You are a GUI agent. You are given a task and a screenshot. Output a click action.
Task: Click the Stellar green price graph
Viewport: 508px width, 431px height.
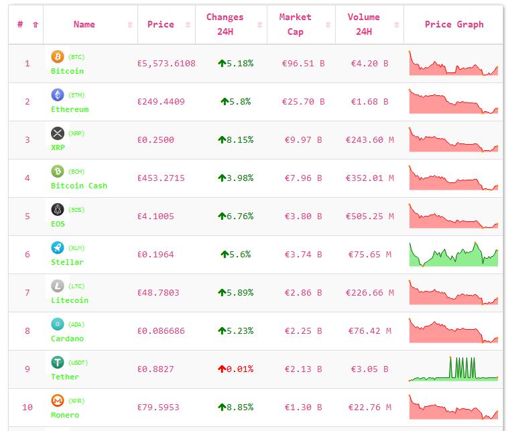(454, 255)
